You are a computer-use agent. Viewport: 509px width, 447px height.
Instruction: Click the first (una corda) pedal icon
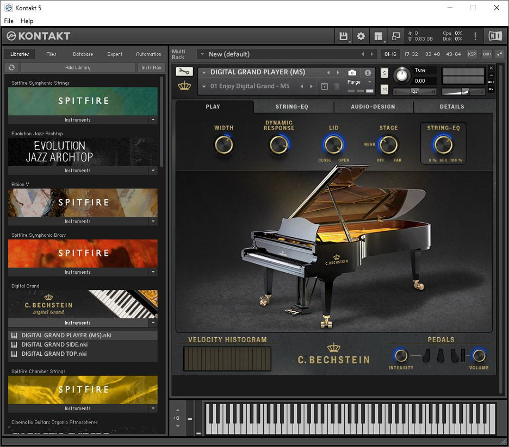pos(426,356)
